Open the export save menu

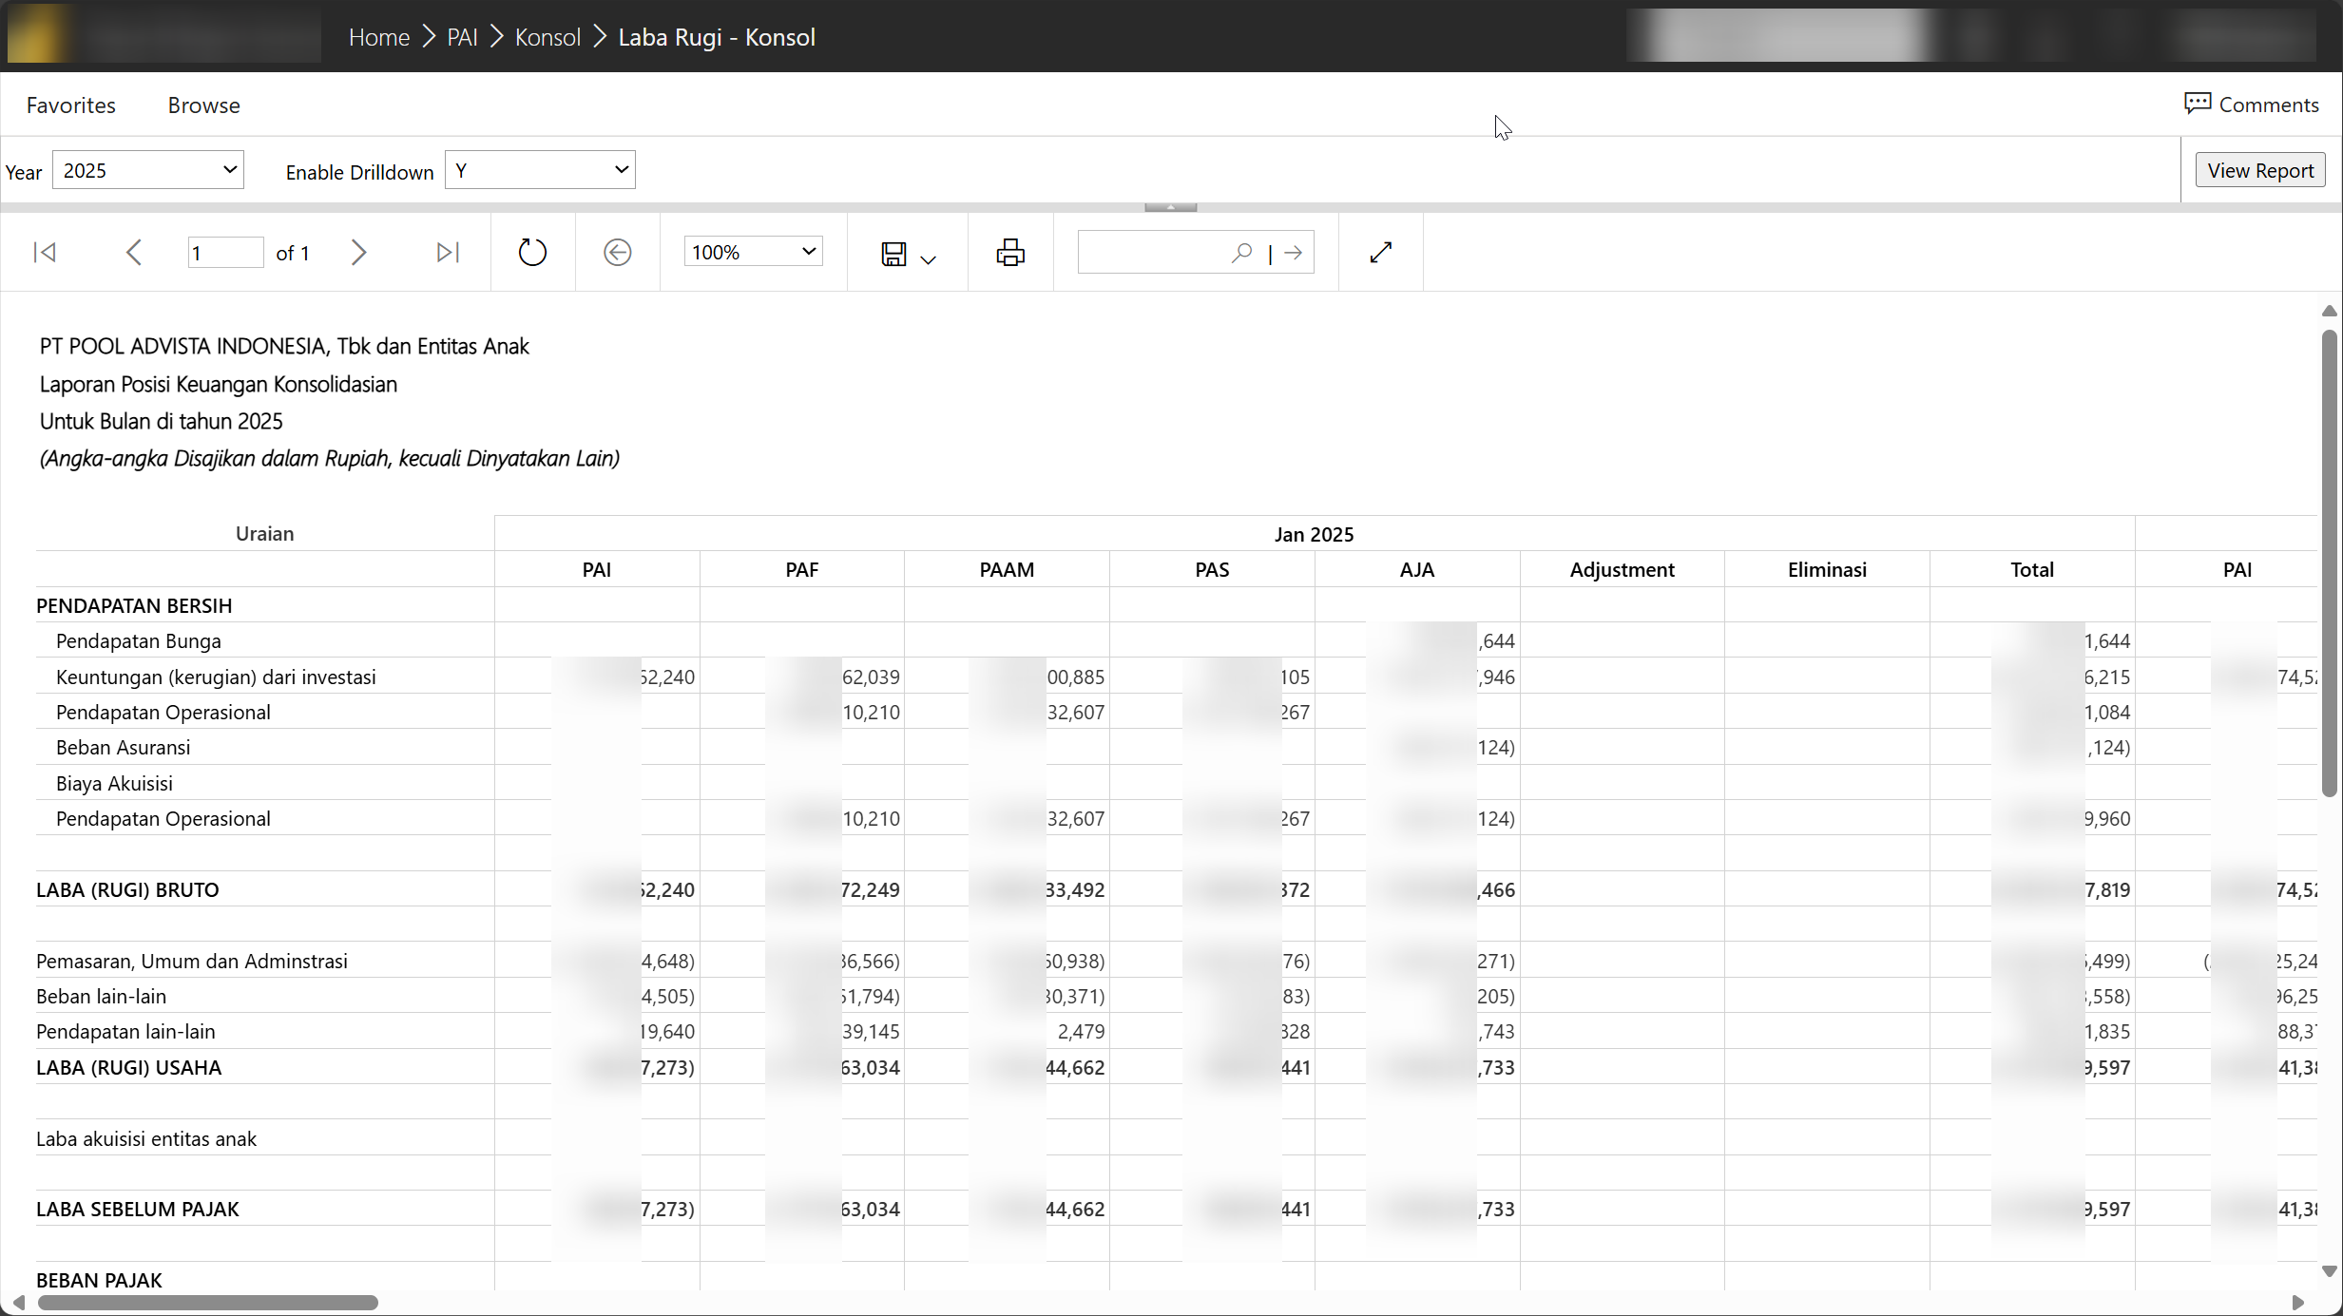(x=908, y=254)
